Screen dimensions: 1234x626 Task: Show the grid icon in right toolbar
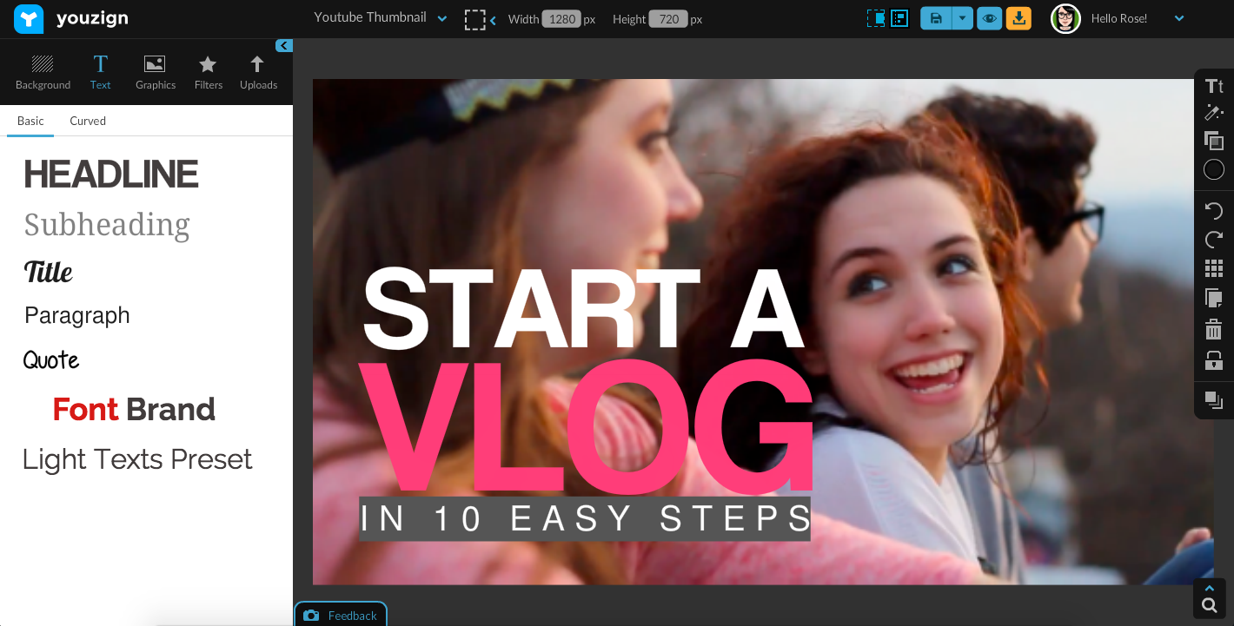1214,268
